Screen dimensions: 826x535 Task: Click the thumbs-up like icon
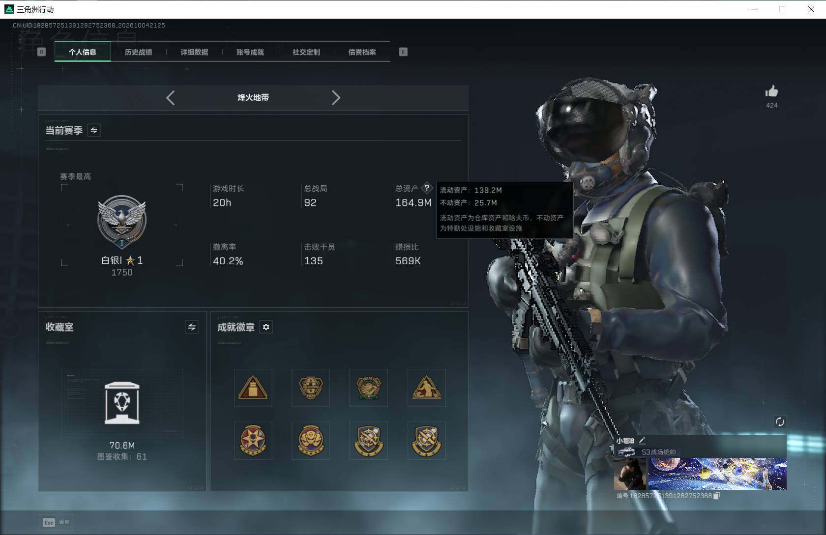coord(771,91)
